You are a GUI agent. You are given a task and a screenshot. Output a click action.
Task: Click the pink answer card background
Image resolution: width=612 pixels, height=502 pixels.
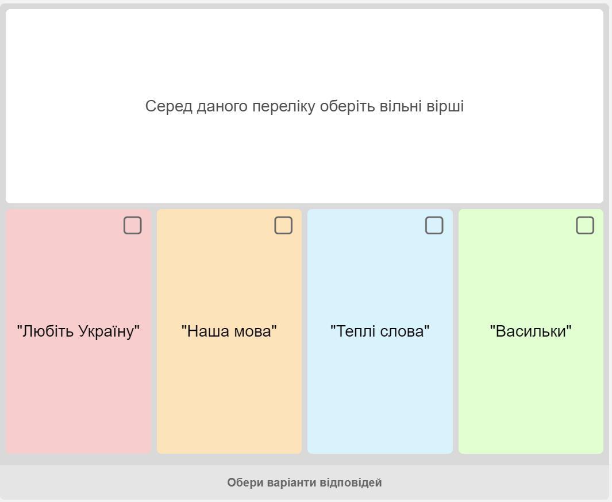click(78, 402)
